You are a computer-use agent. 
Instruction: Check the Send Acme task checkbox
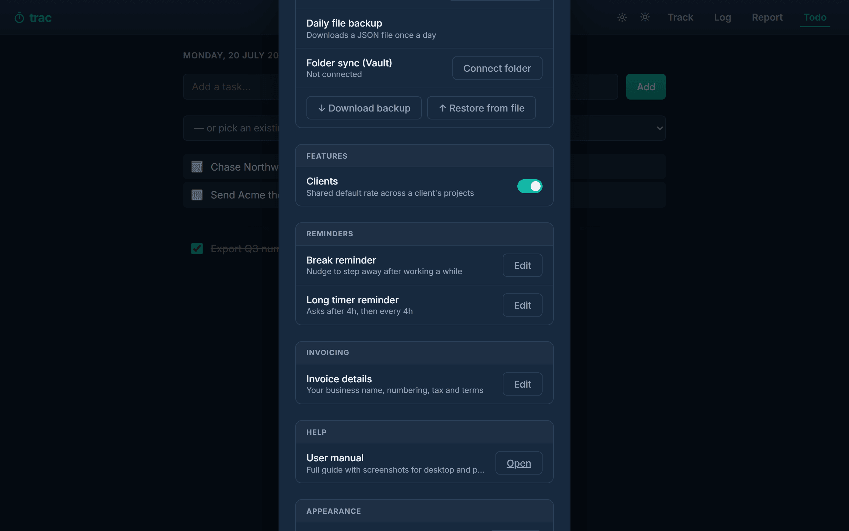pyautogui.click(x=197, y=194)
